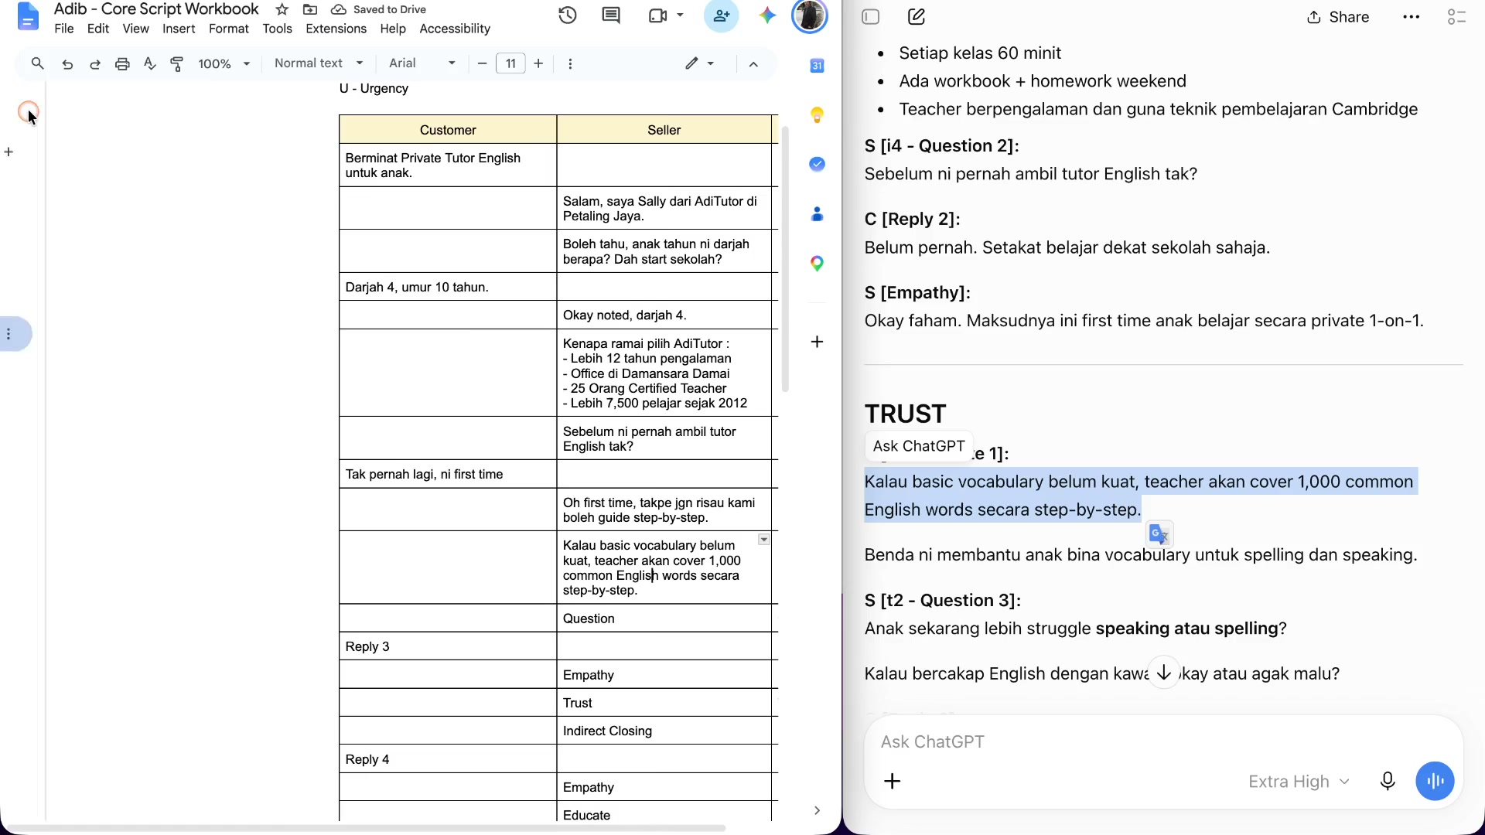Undo the last edit in Docs
Screen dimensions: 1485x835
(x=67, y=64)
